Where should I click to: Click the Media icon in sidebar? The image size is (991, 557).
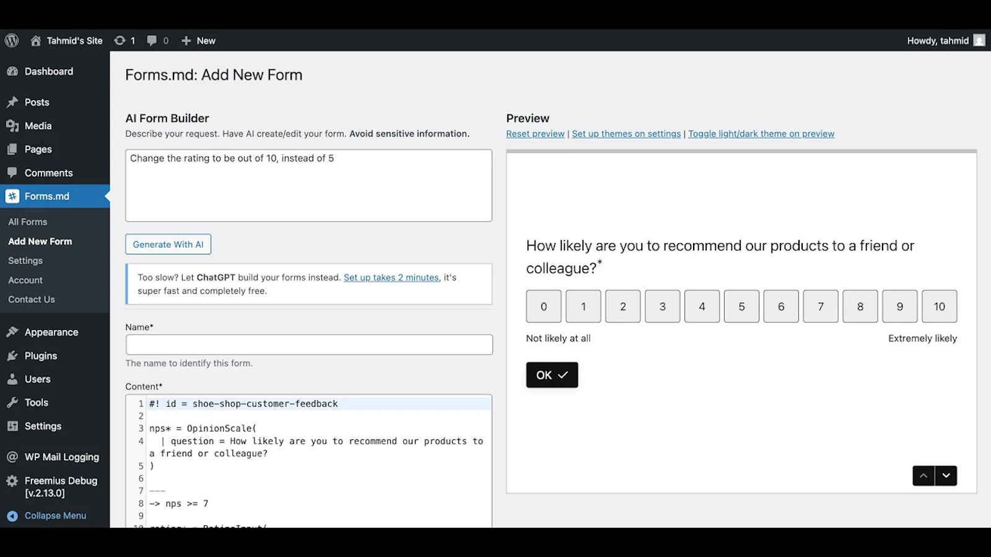pyautogui.click(x=12, y=126)
